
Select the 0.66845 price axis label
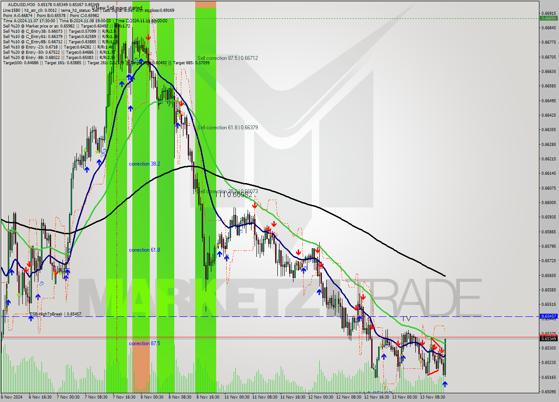click(x=549, y=28)
